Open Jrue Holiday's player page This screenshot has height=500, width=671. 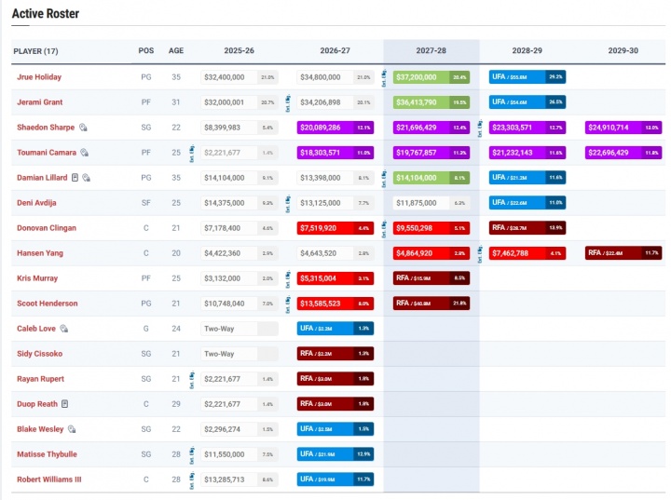(x=38, y=77)
